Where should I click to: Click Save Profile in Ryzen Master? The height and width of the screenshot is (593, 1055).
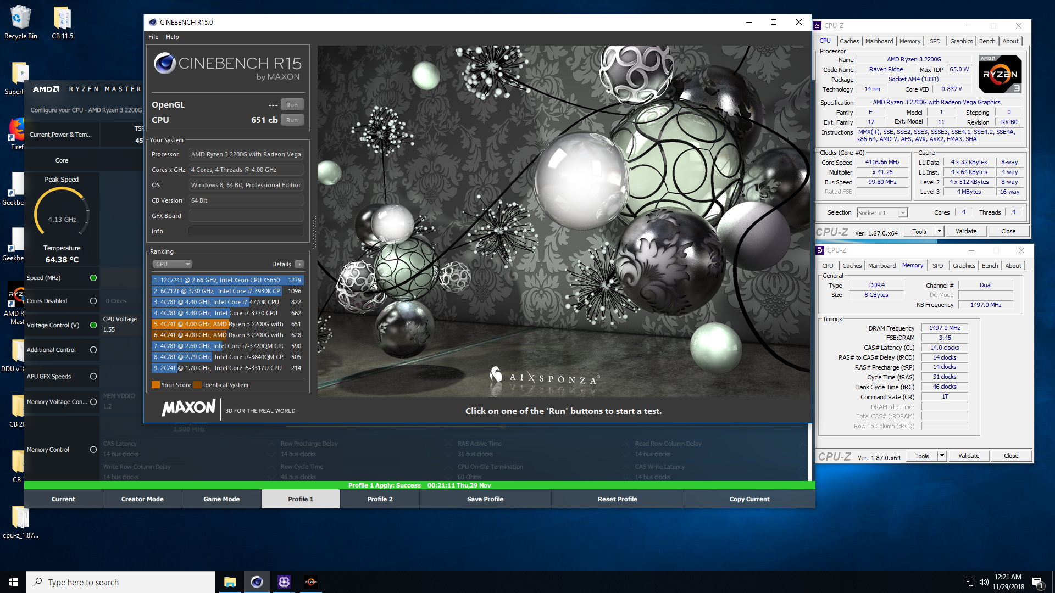click(485, 499)
